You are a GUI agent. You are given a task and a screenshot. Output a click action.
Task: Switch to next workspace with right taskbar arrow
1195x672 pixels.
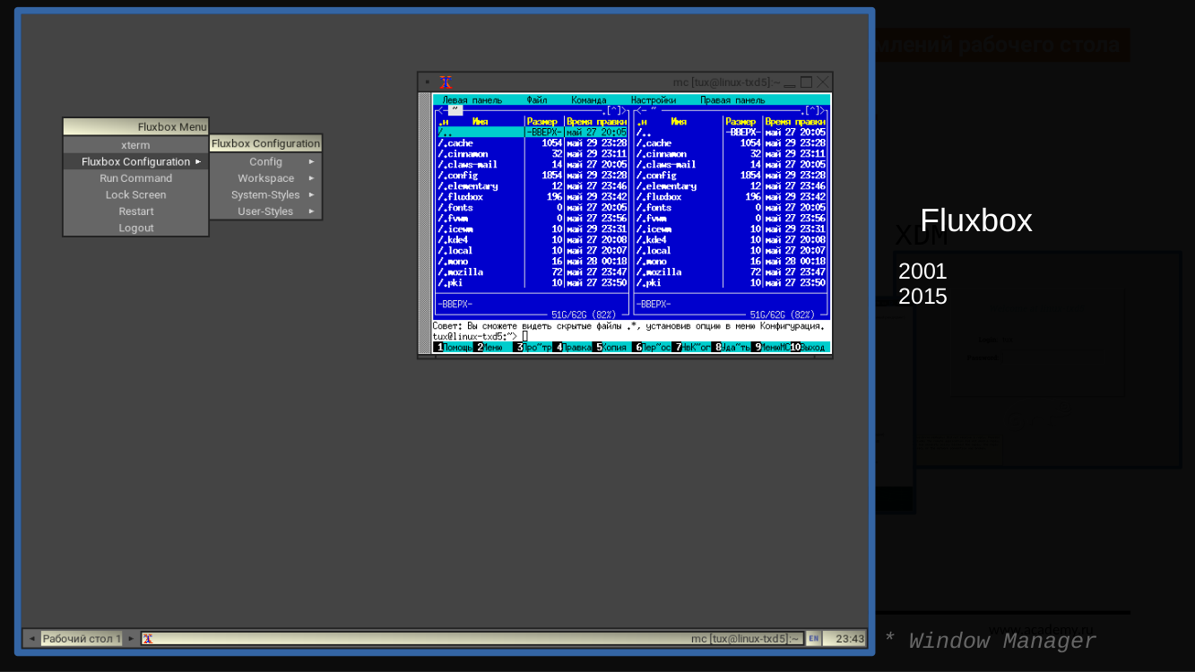(x=131, y=639)
